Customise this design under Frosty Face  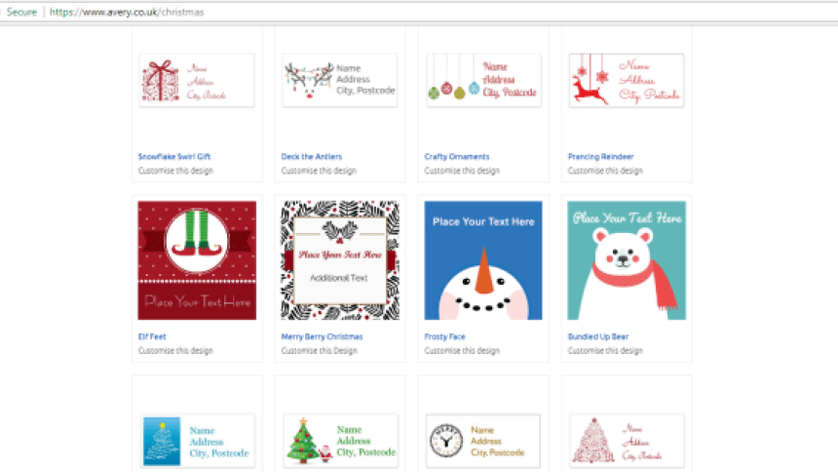tap(462, 350)
